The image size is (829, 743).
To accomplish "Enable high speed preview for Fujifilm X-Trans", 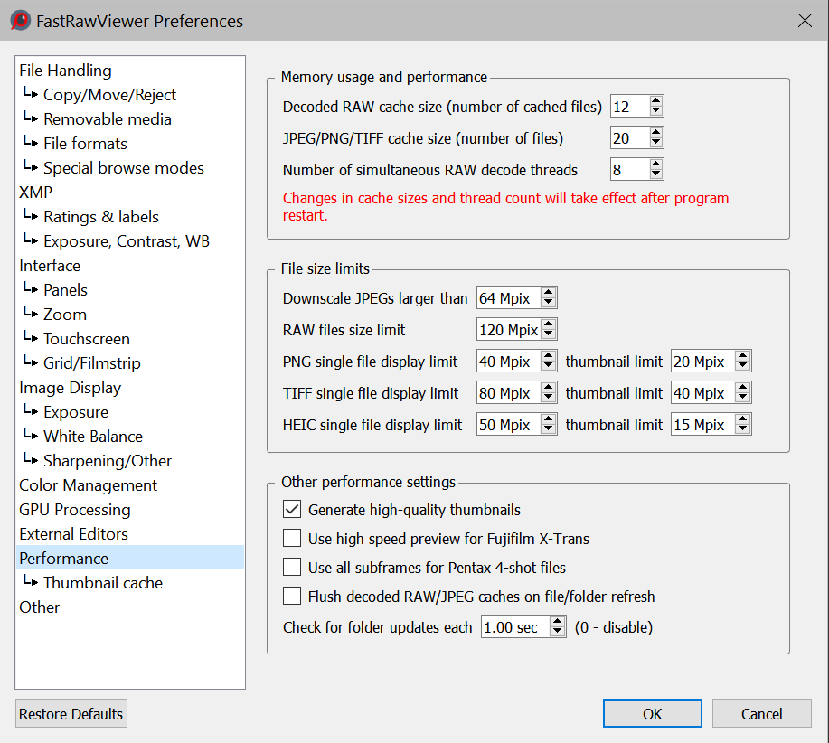I will (x=292, y=539).
